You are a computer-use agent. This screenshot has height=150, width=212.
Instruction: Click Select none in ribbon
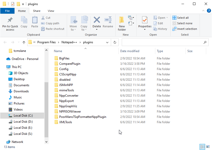(x=183, y=23)
